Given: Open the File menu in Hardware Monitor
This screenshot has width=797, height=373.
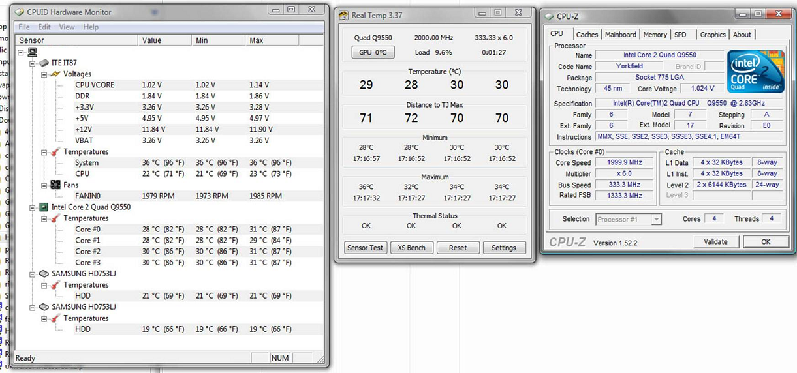Looking at the screenshot, I should 24,27.
